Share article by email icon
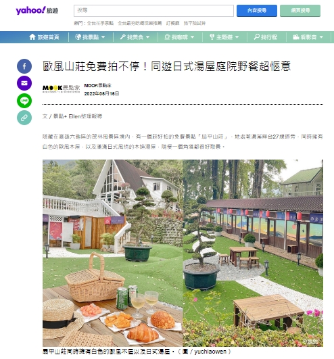The image size is (334, 359). (x=24, y=83)
